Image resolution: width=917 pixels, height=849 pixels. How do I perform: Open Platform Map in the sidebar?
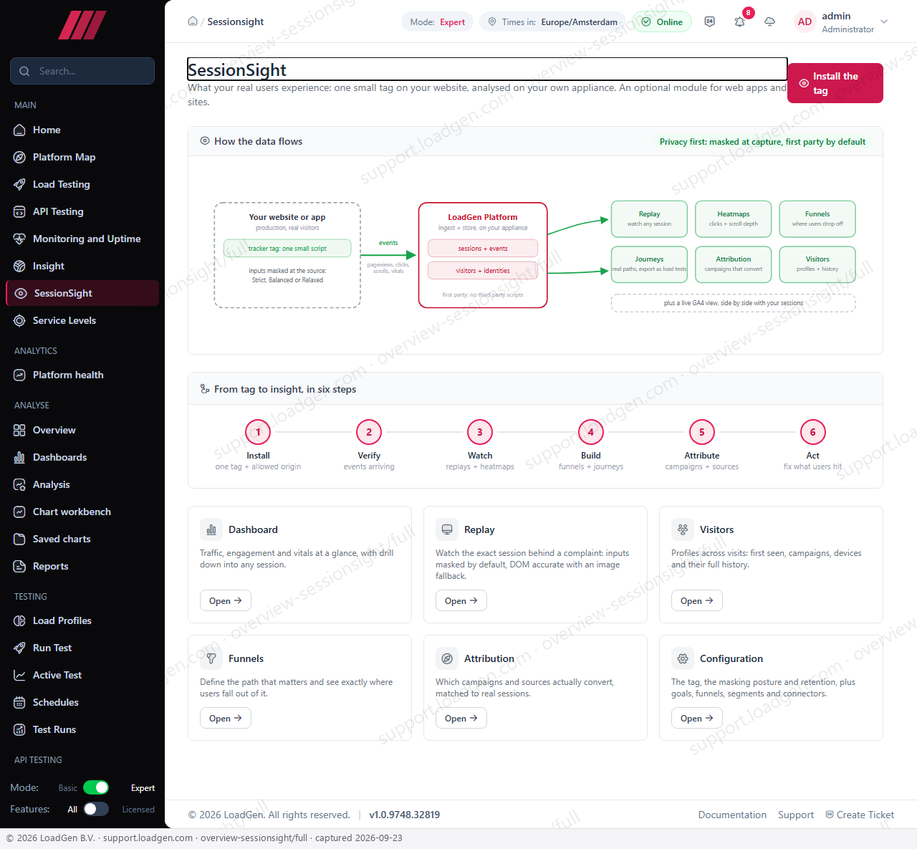(x=82, y=157)
